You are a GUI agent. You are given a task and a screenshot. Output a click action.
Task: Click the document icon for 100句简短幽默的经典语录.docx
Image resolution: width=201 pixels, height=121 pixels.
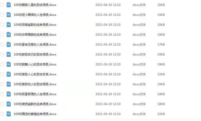point(9,104)
